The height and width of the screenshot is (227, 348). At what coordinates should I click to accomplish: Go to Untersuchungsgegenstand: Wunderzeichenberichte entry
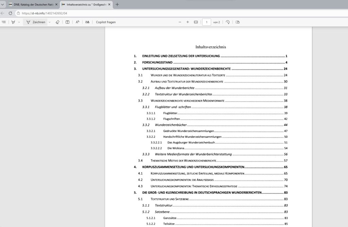tap(210, 69)
